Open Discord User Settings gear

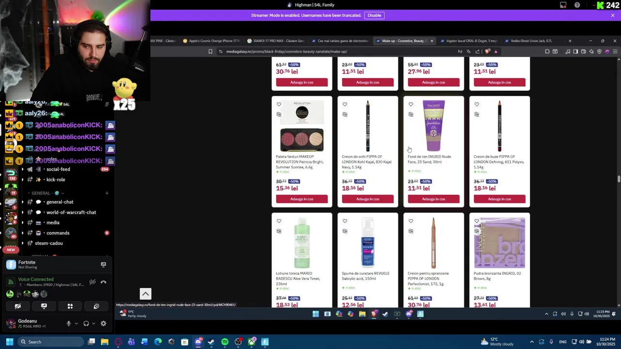tap(103, 323)
